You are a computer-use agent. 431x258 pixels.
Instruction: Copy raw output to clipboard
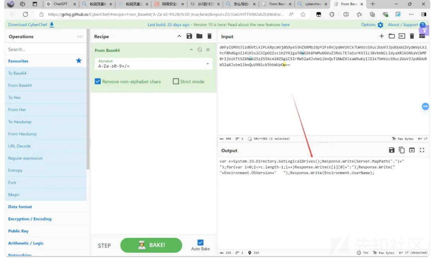click(401, 150)
